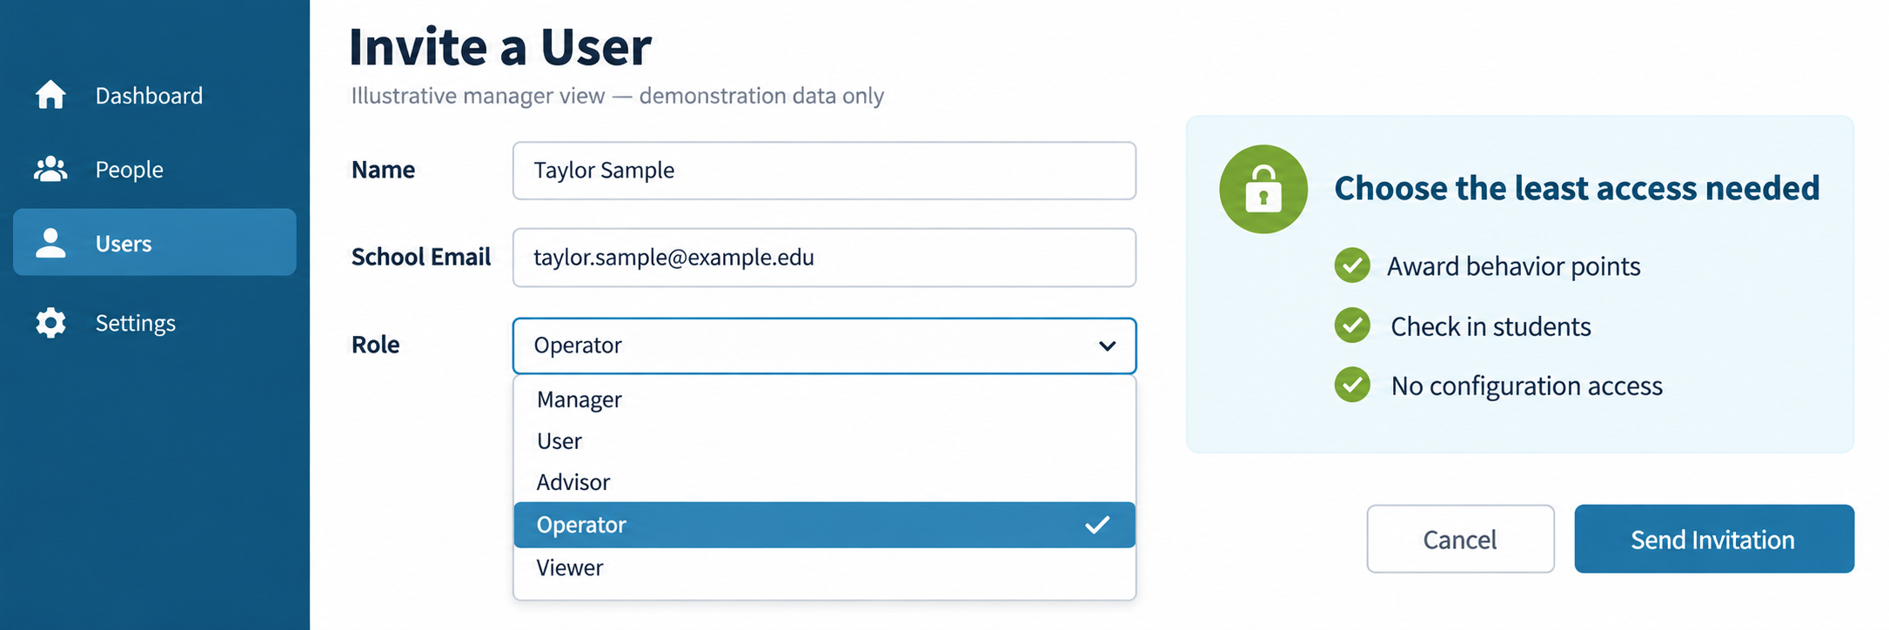Click the green lock icon
The height and width of the screenshot is (630, 1889).
point(1263,189)
